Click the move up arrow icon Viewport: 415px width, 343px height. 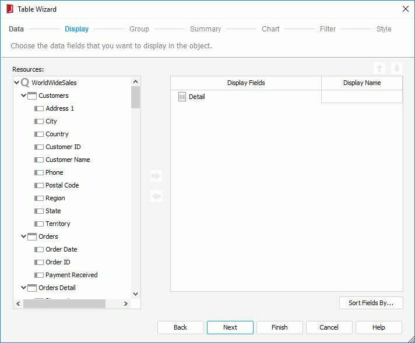click(x=379, y=68)
